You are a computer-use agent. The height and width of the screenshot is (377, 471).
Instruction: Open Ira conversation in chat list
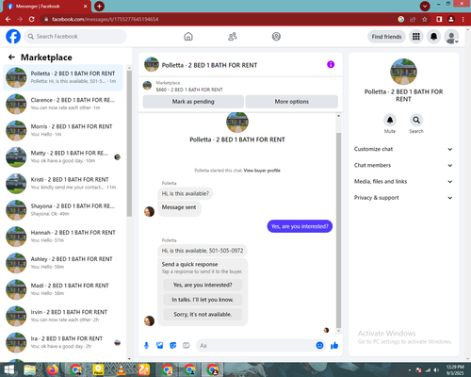point(63,342)
